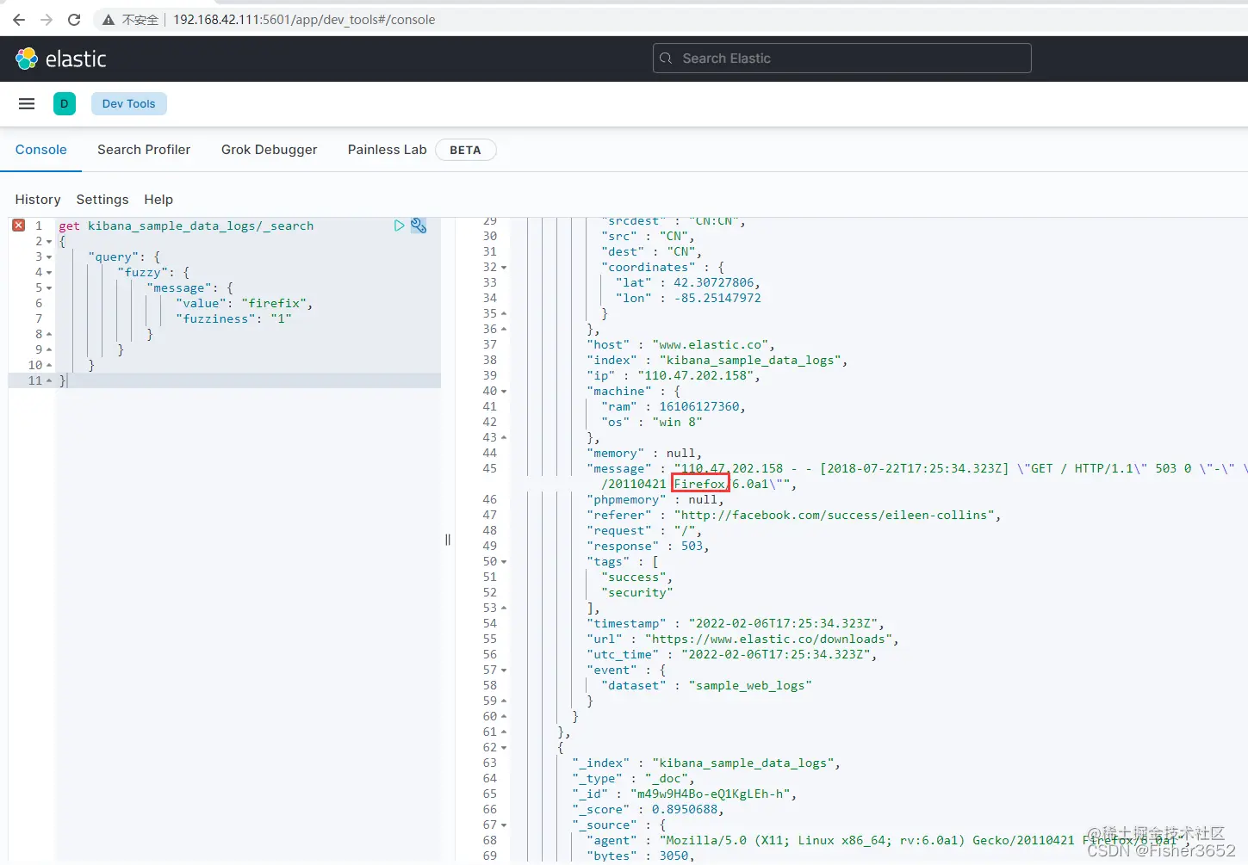Collapse the fold arrow on editor line 2
The width and height of the screenshot is (1248, 865).
(x=49, y=242)
